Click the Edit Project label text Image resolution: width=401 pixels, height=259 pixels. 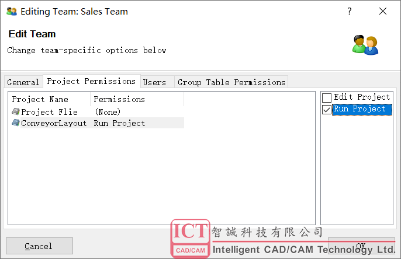pos(362,97)
